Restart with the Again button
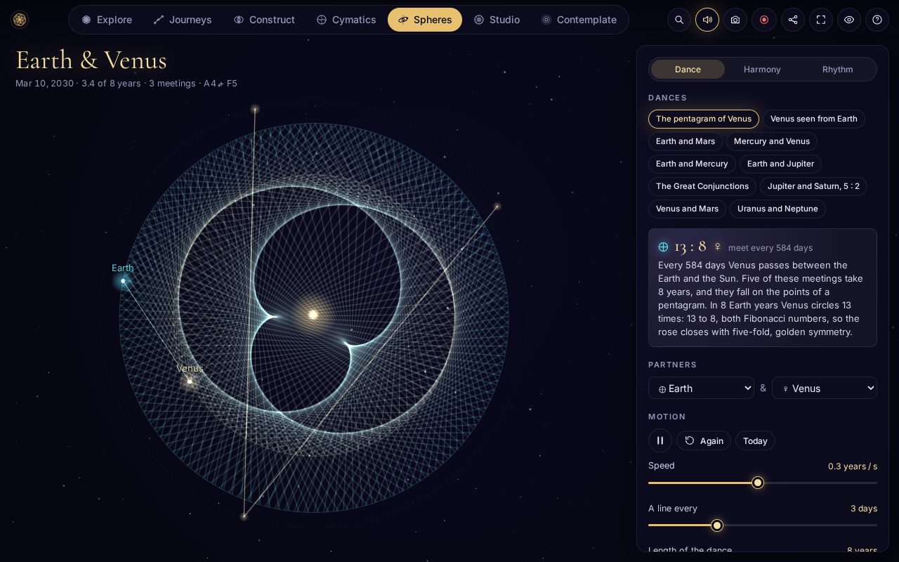 click(x=704, y=440)
